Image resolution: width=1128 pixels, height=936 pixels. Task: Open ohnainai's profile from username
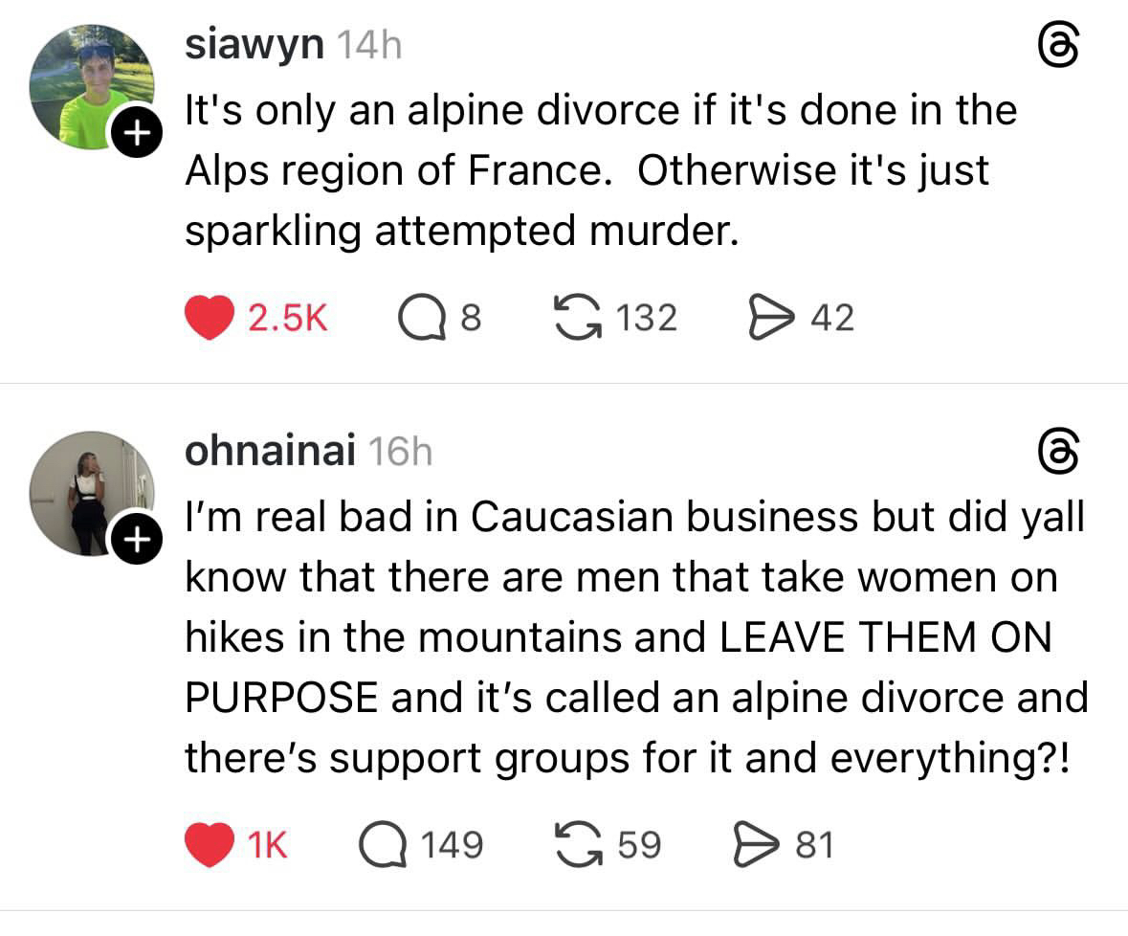[269, 451]
